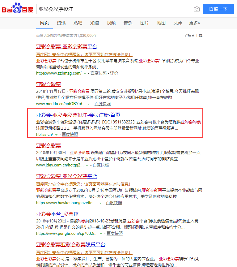Screen dimensions: 237x267
Task: Expand dropdown arrow next to merida.cn
Action: point(89,104)
